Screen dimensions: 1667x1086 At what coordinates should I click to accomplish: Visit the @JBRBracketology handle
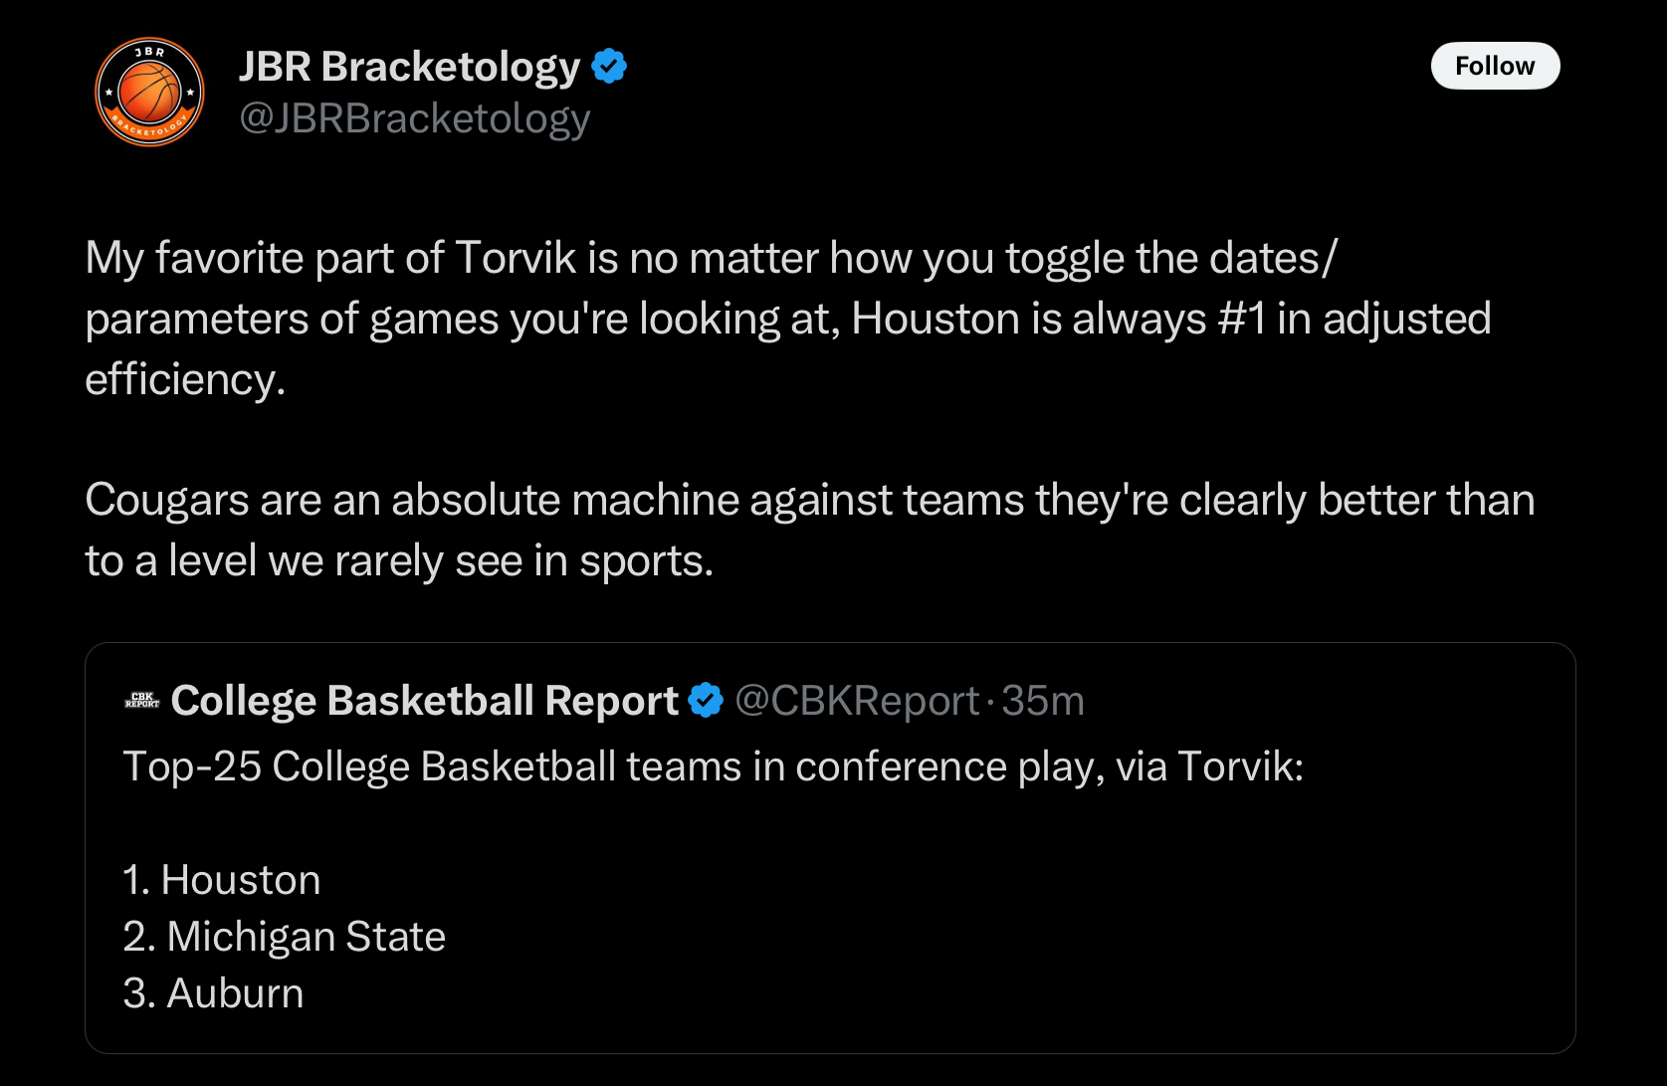415,118
